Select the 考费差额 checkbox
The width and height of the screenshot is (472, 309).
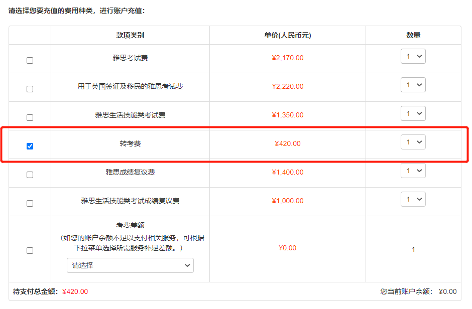click(30, 249)
